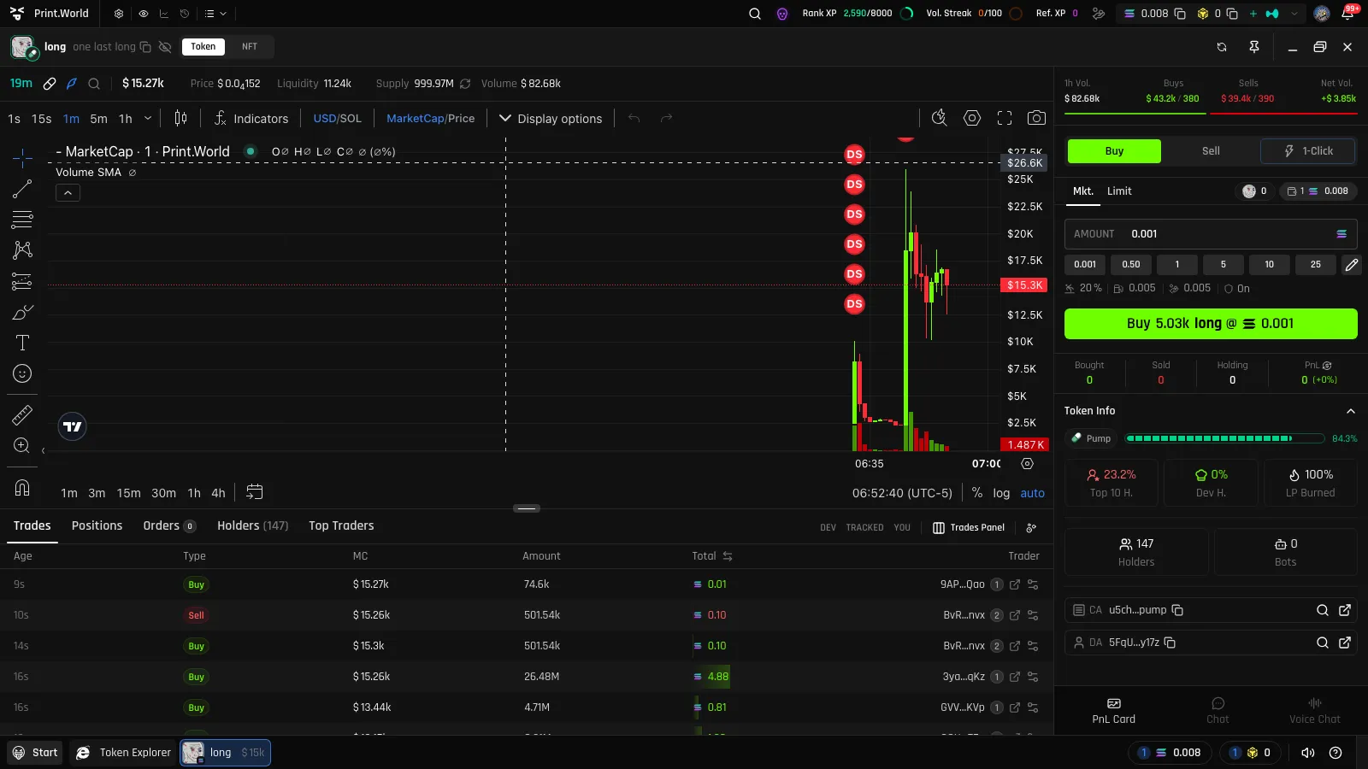Screen dimensions: 1368x769
Task: Toggle percent scale on chart
Action: [x=977, y=493]
